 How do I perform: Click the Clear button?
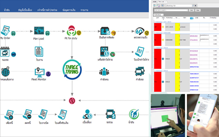(x=198, y=10)
